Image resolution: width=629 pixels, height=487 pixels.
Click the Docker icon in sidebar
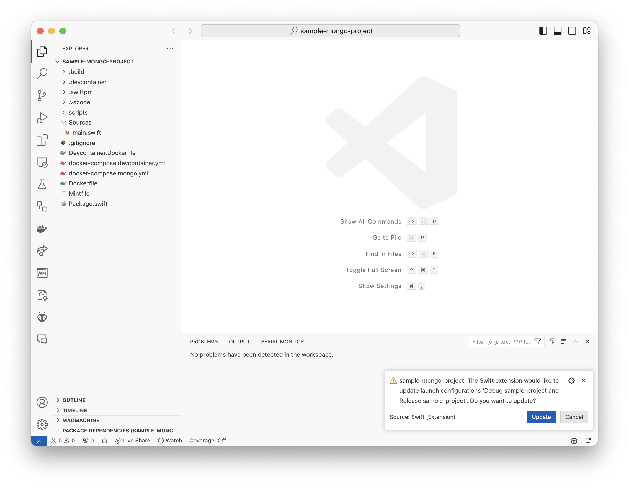[x=42, y=228]
